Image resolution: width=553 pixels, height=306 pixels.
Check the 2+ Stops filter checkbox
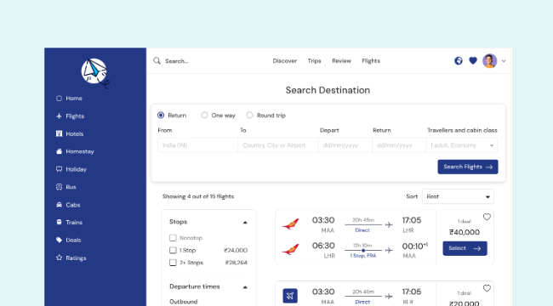(x=173, y=263)
